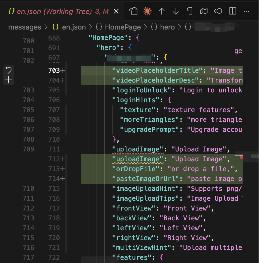The height and width of the screenshot is (263, 259).
Task: Click the "imageUploadTips" key
Action: coord(146,198)
